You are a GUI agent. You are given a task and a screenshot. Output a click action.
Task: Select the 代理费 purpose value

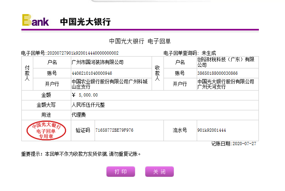click(78, 115)
